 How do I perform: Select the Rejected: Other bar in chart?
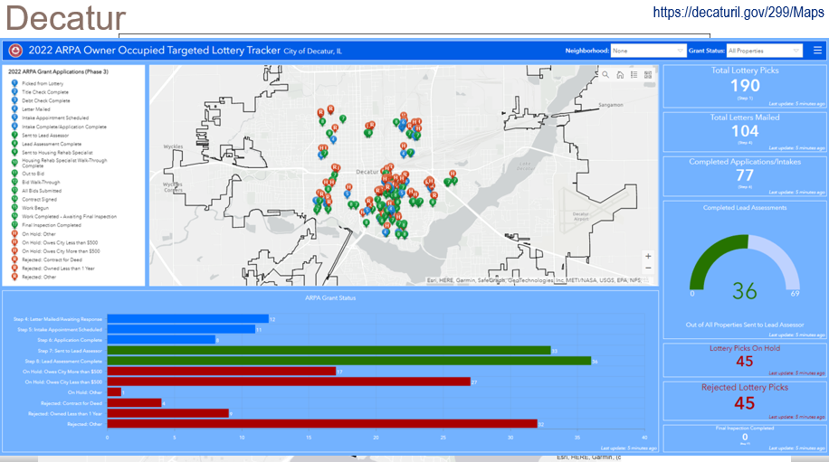(x=322, y=423)
